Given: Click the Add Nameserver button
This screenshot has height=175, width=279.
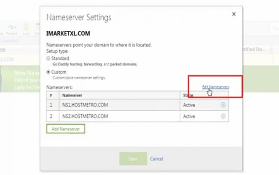Looking at the screenshot, I should (x=66, y=129).
